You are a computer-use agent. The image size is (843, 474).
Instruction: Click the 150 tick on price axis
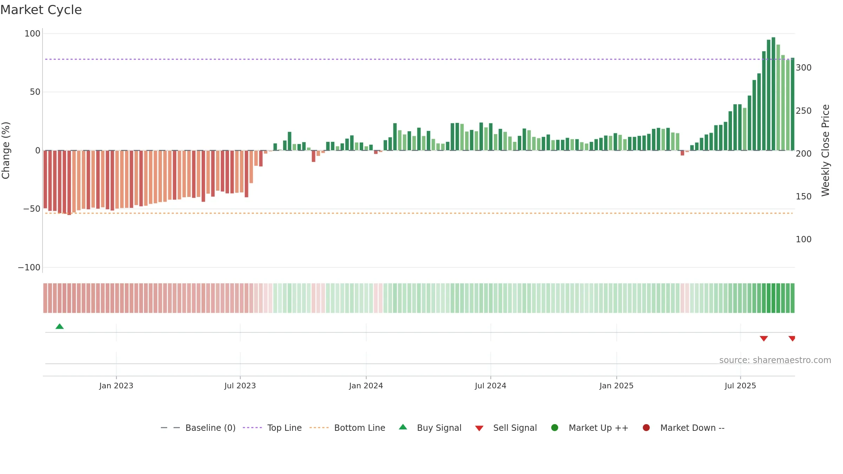(x=804, y=197)
